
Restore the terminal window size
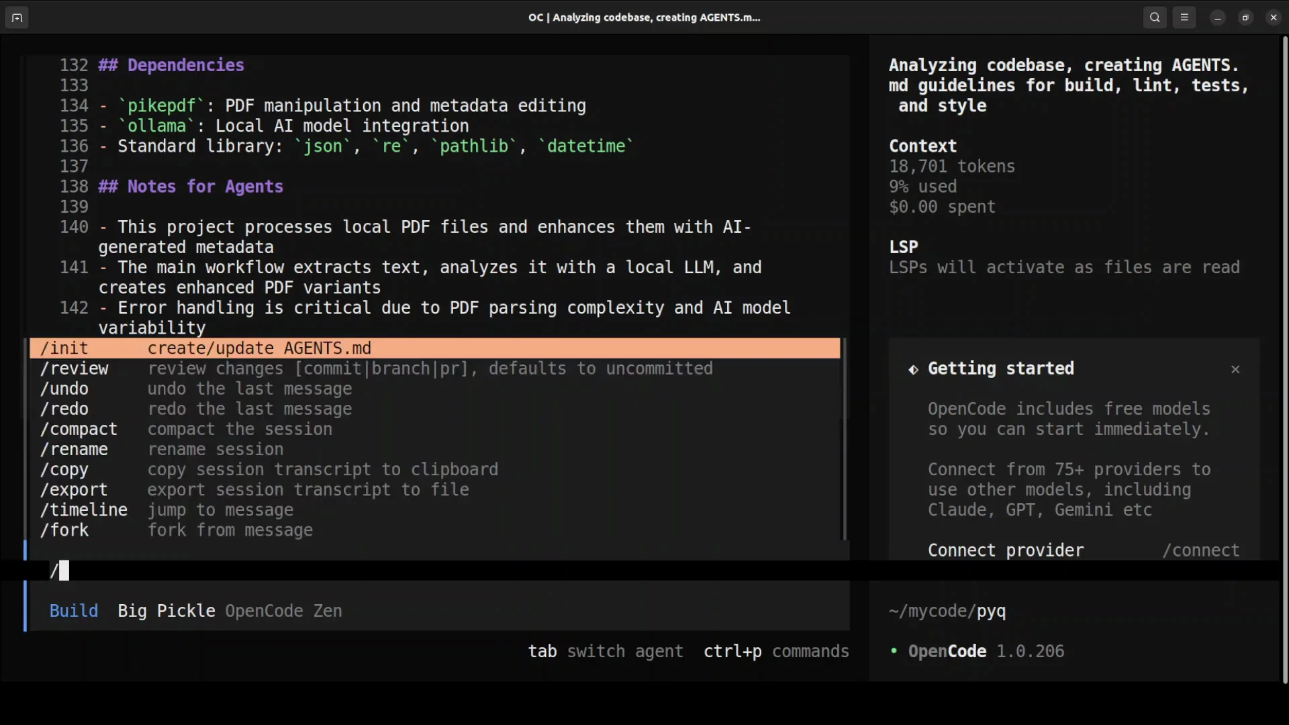[1245, 18]
